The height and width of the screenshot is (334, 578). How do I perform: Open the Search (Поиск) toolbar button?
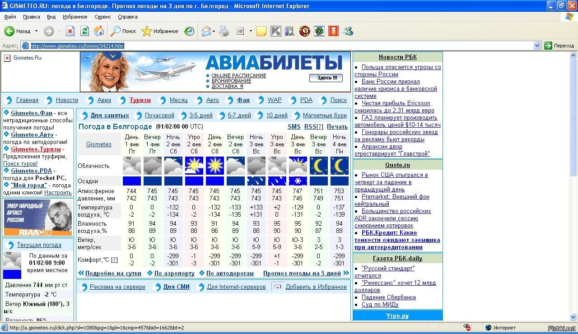[x=124, y=31]
